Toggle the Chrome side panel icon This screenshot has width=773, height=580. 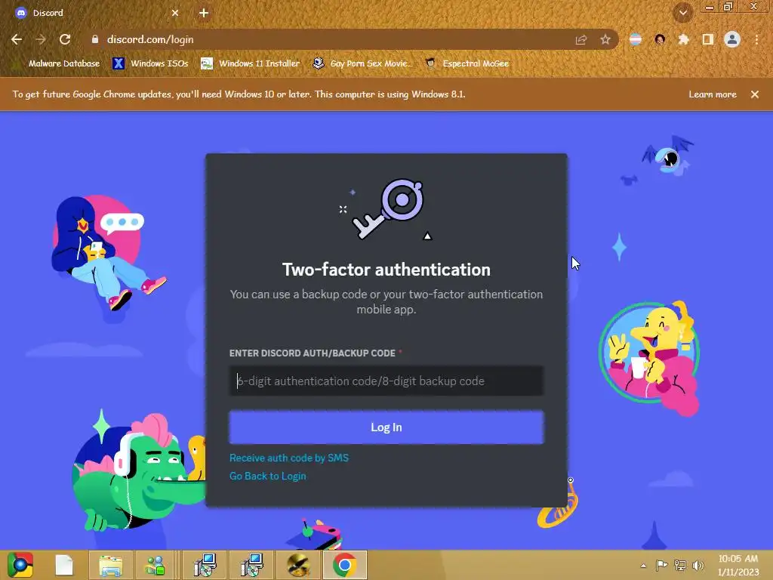(x=708, y=39)
